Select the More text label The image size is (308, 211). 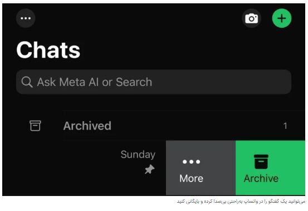[192, 178]
